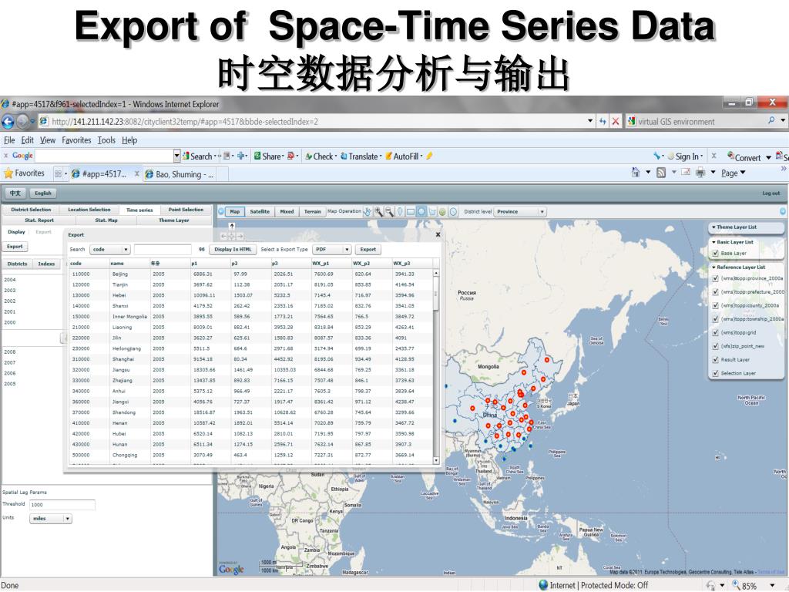
Task: Close the Export dialog with X
Action: pos(438,234)
